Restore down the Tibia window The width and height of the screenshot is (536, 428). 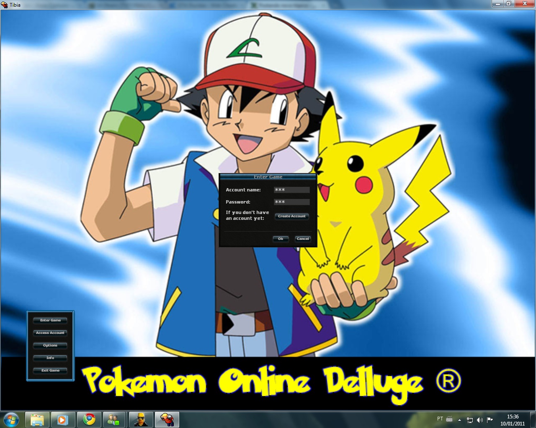(509, 4)
